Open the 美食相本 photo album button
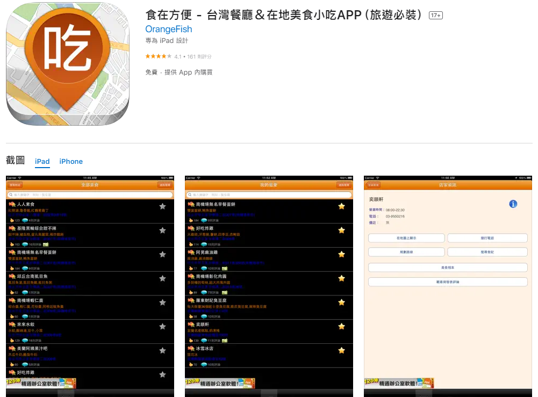The image size is (538, 397). 447,267
